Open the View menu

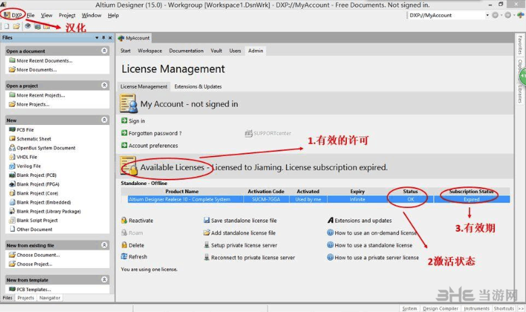[x=47, y=15]
